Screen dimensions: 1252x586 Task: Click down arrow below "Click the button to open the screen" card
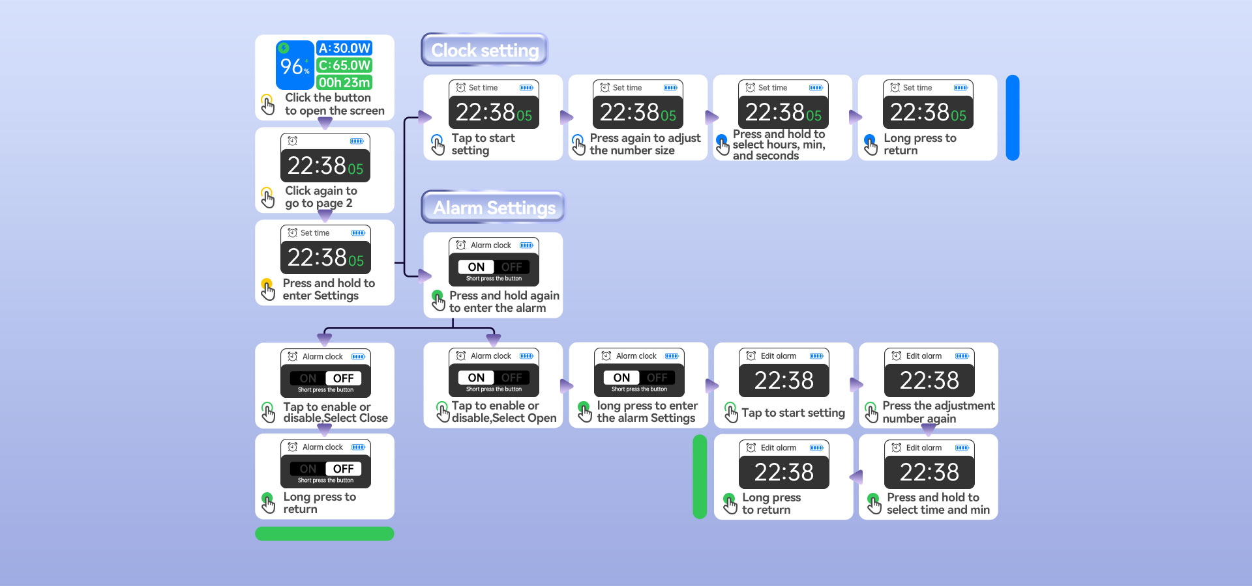tap(325, 123)
